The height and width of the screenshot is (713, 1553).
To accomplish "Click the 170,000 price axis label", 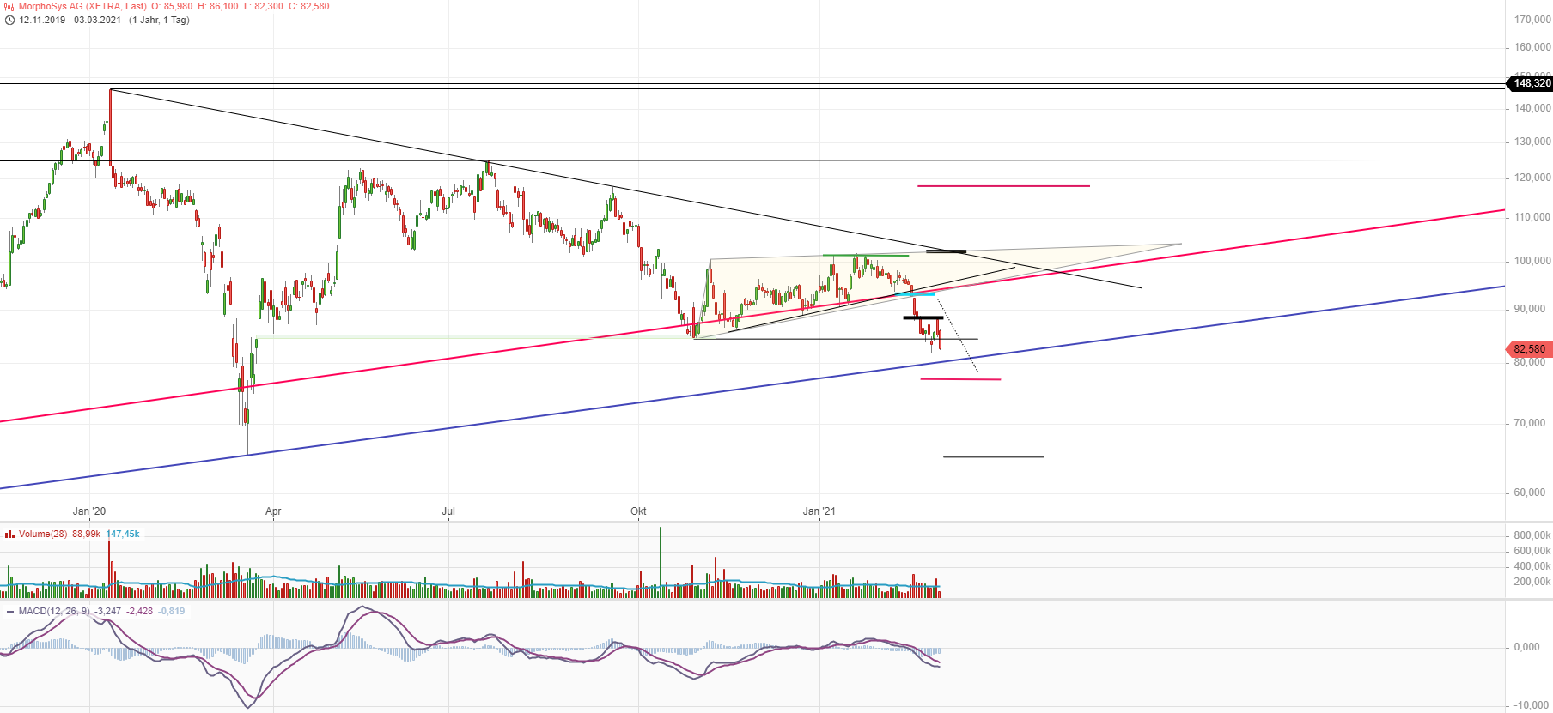I will pos(1532,20).
